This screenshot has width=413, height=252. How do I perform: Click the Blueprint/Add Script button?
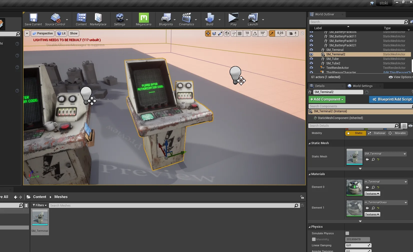click(392, 99)
